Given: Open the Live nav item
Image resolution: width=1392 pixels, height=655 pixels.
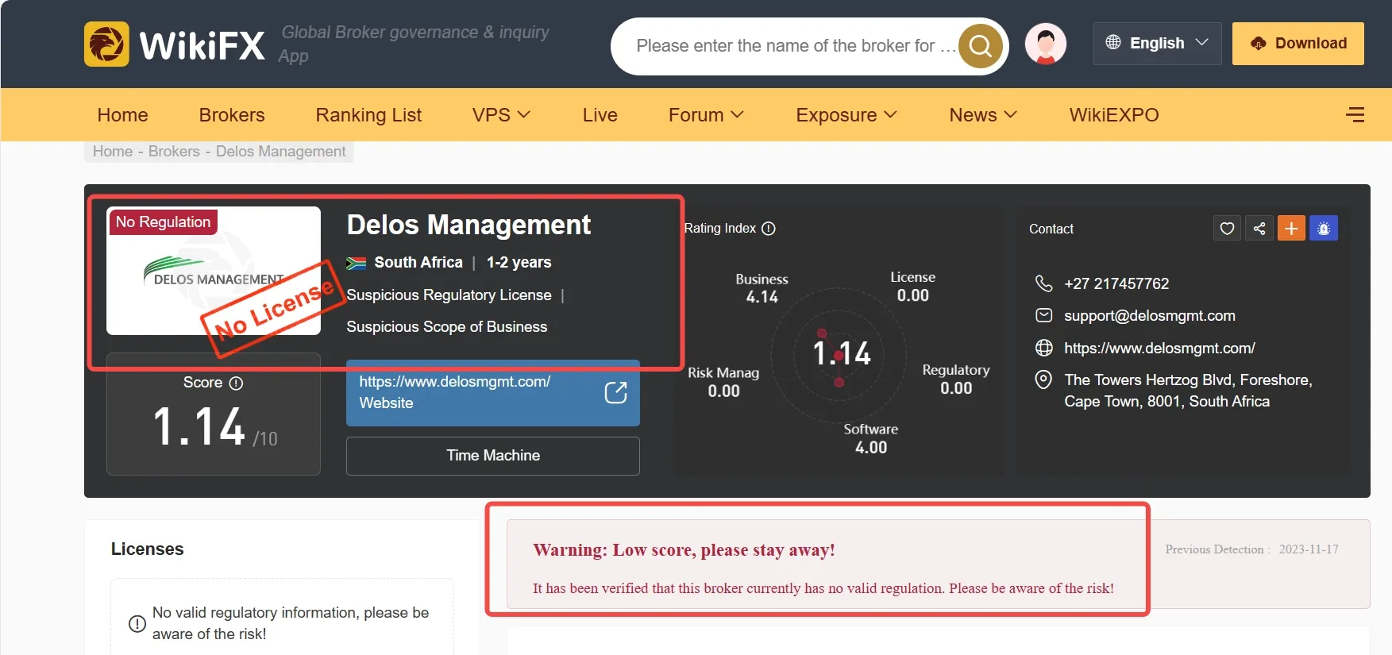Looking at the screenshot, I should point(600,115).
